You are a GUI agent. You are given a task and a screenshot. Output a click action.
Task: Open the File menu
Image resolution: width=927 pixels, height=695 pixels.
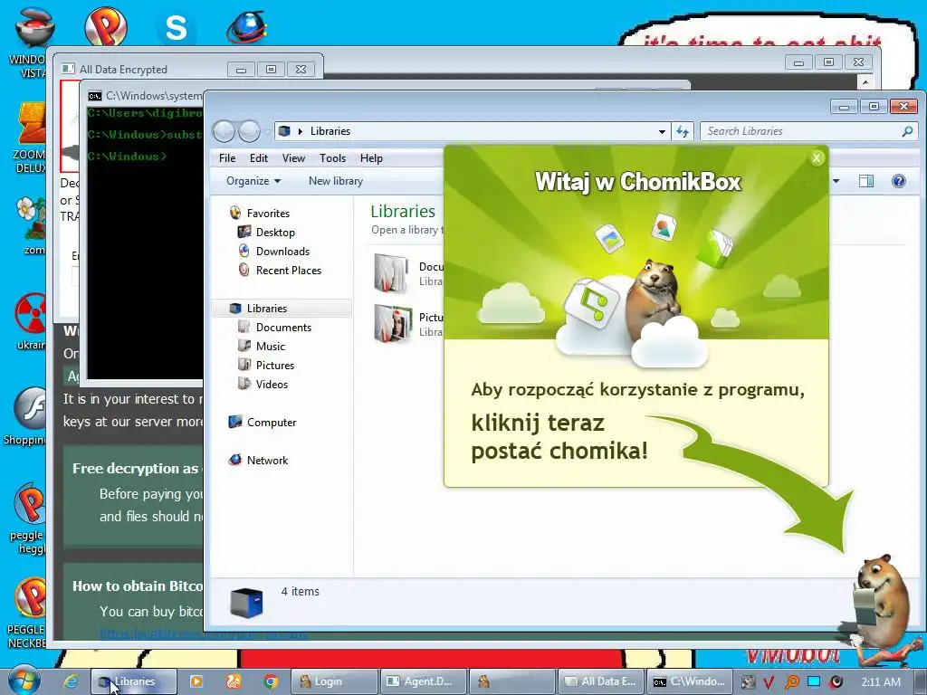point(227,158)
